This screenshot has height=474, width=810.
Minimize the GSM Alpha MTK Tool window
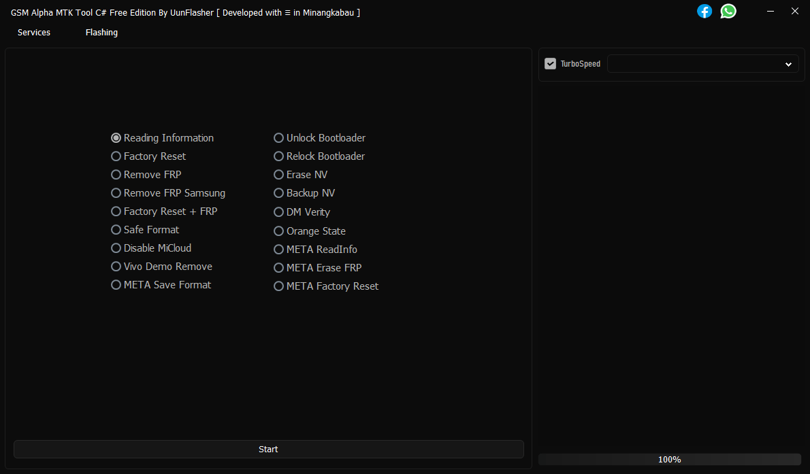click(x=771, y=12)
